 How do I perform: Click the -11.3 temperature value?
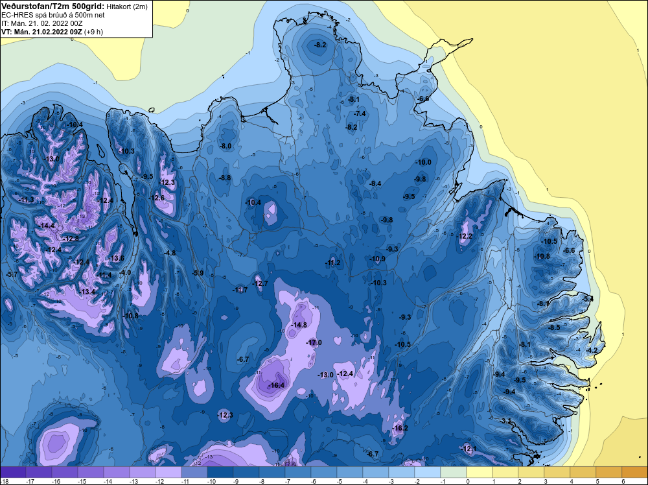click(x=26, y=200)
